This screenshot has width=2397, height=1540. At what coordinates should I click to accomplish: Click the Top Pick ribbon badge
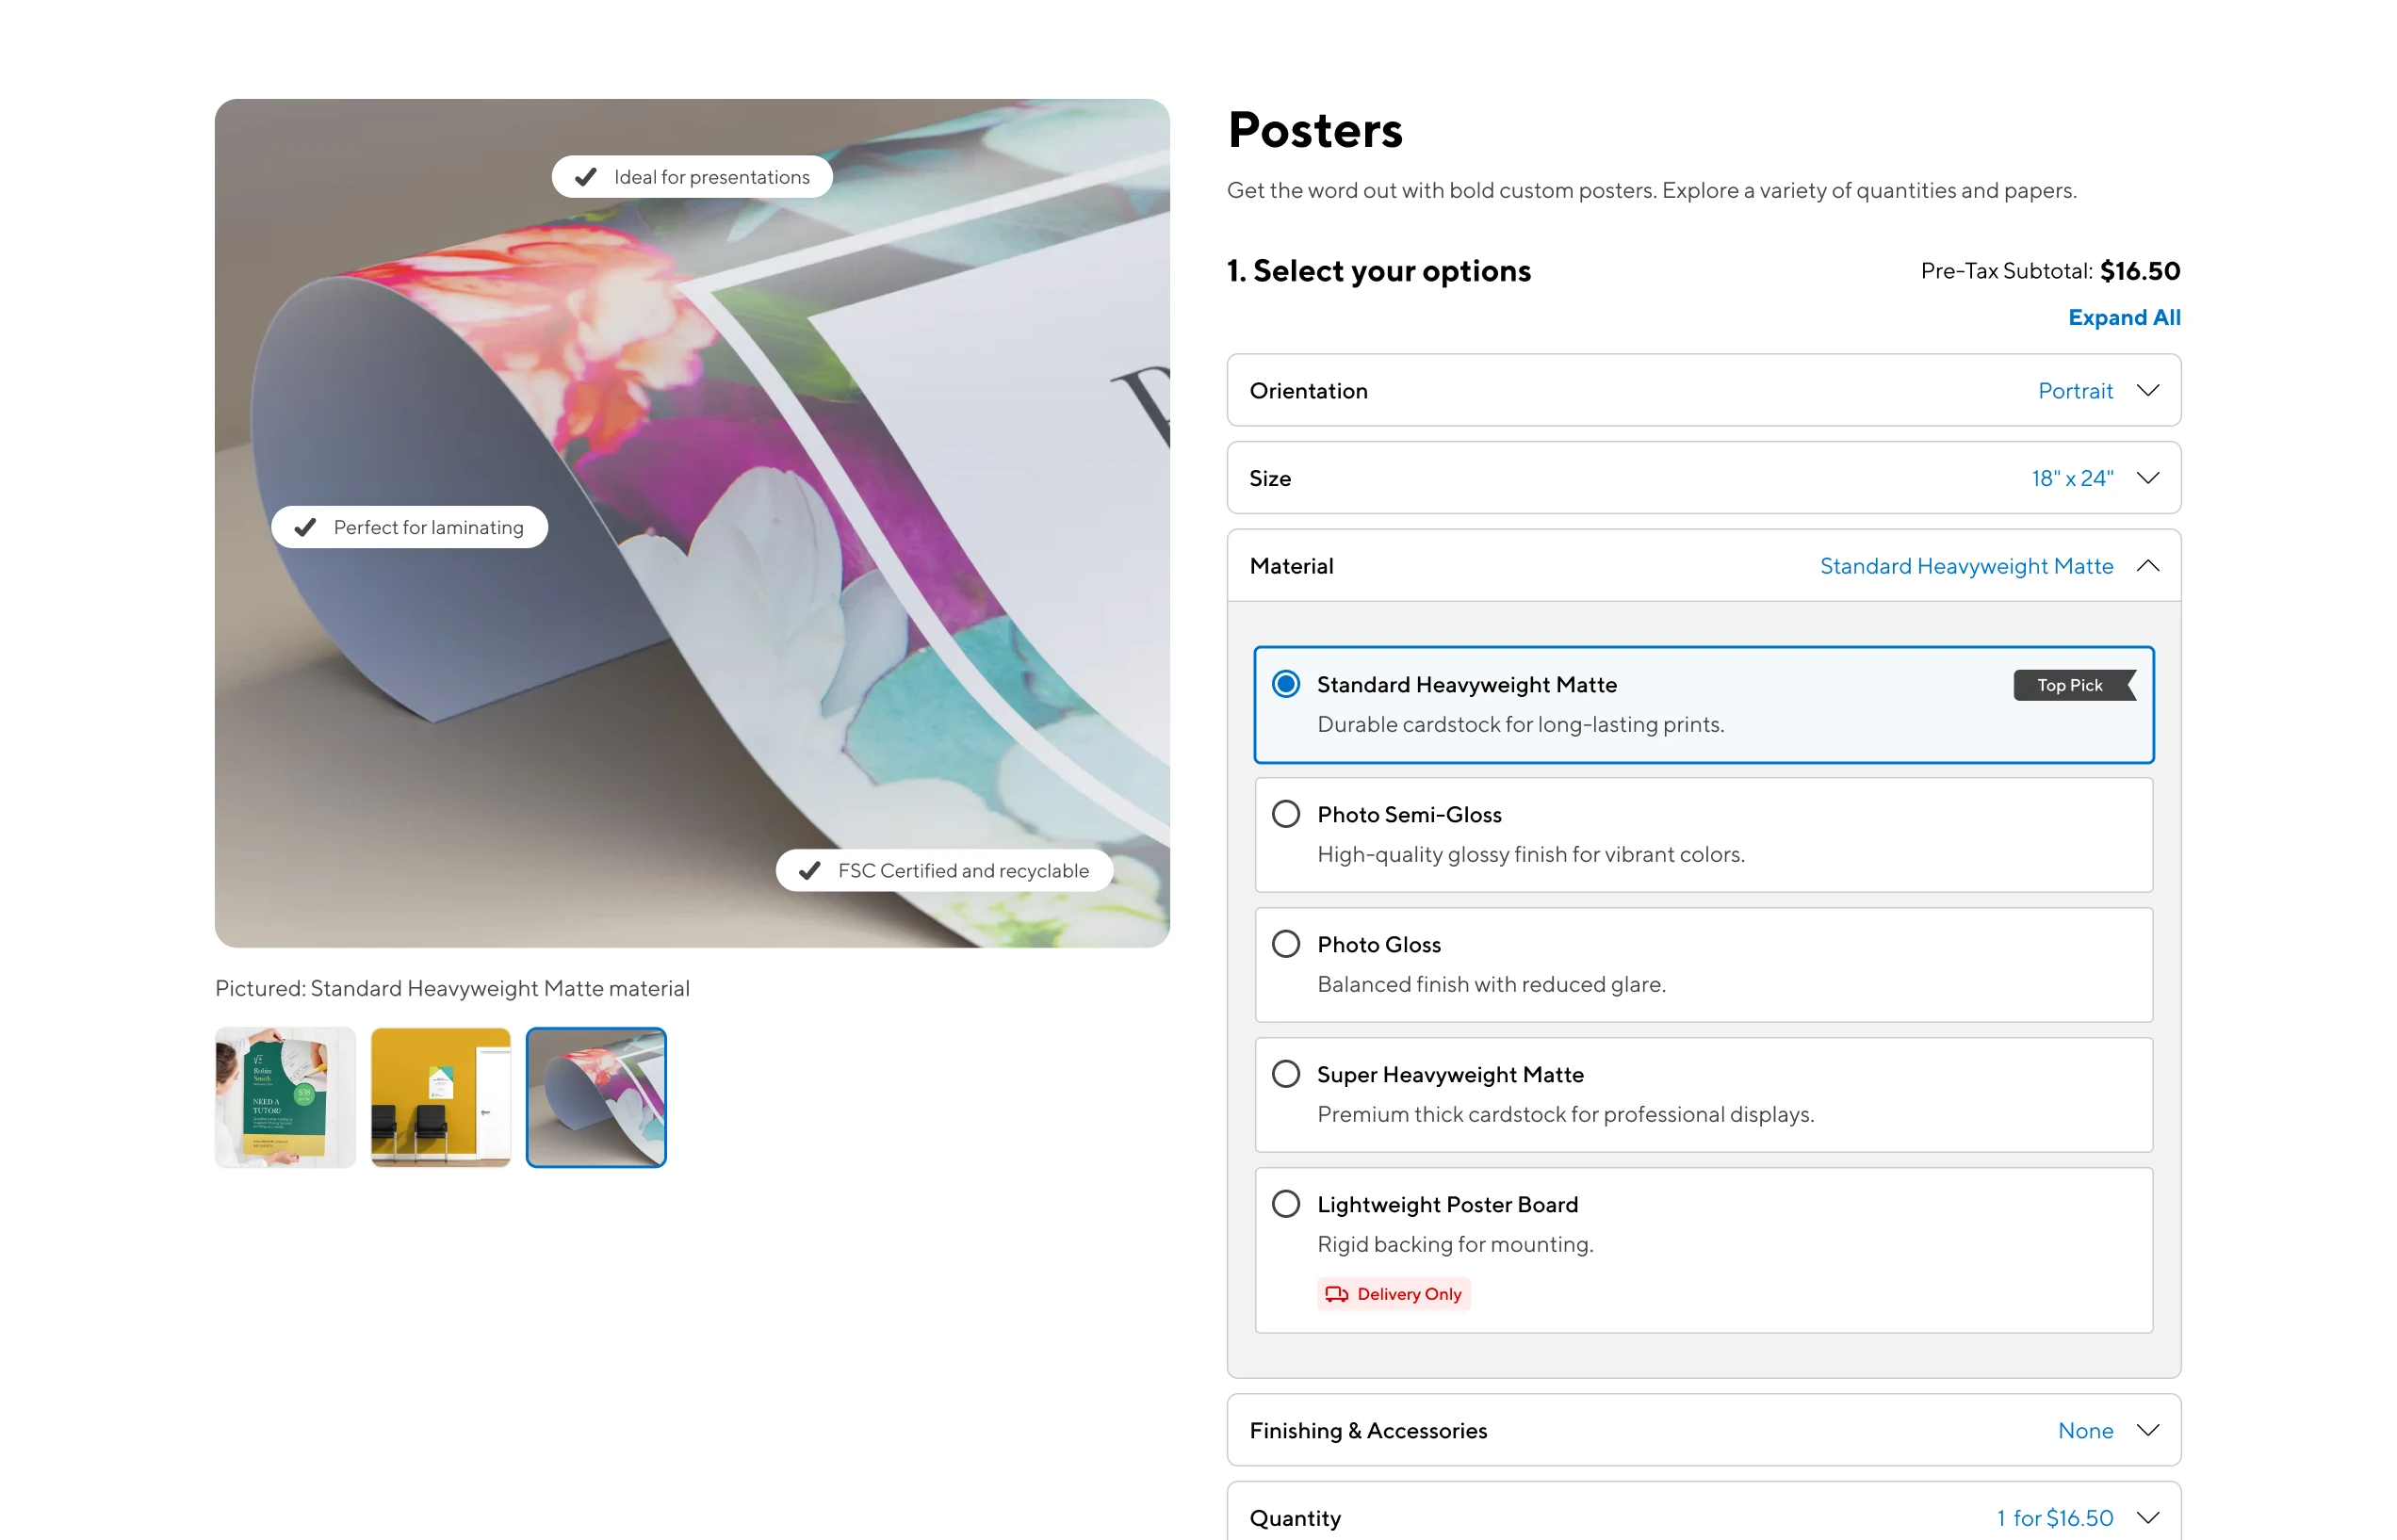tap(2073, 685)
